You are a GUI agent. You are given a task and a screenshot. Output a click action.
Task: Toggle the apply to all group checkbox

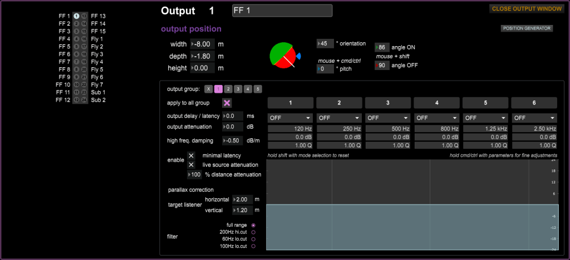227,103
